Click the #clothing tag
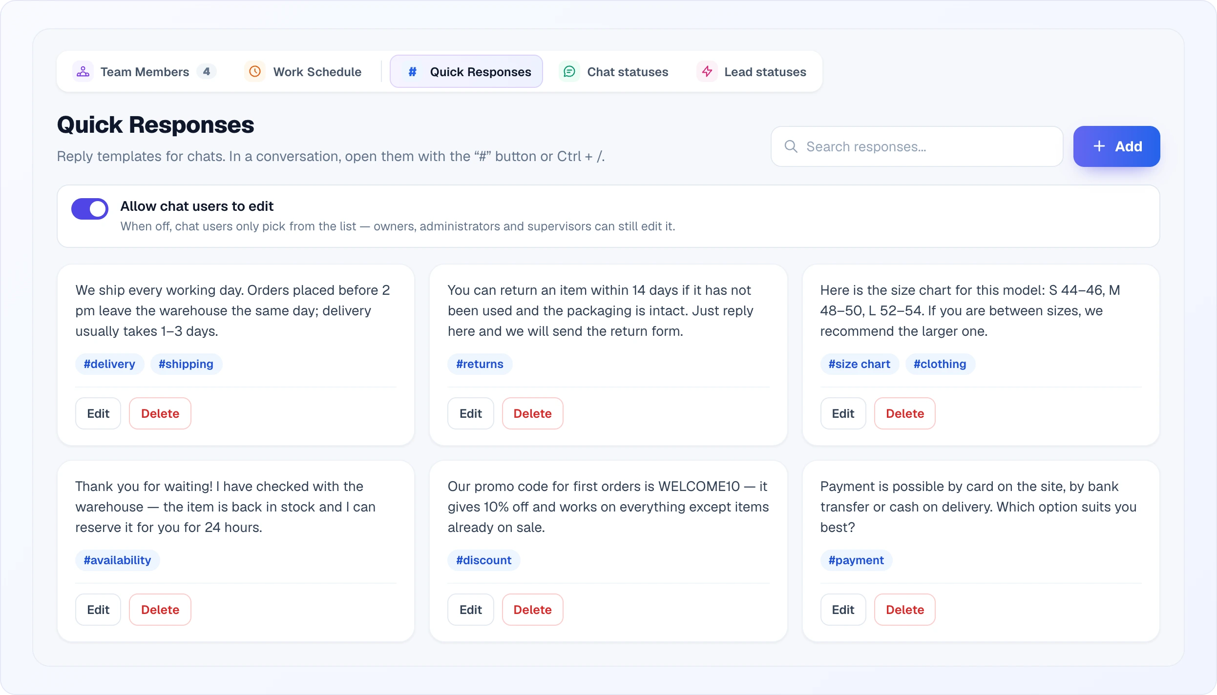The image size is (1217, 695). coord(940,364)
